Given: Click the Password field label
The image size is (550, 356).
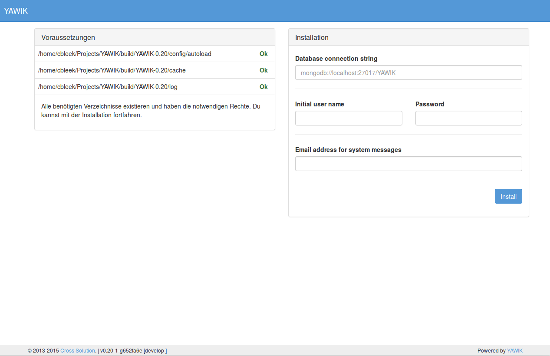Looking at the screenshot, I should [429, 104].
